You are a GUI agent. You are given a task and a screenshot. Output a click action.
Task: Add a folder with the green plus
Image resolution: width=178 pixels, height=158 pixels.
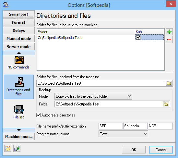pyautogui.click(x=169, y=32)
